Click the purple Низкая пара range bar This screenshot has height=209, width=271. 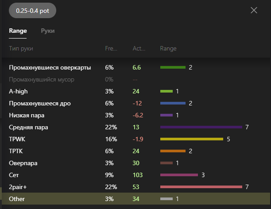(x=166, y=115)
